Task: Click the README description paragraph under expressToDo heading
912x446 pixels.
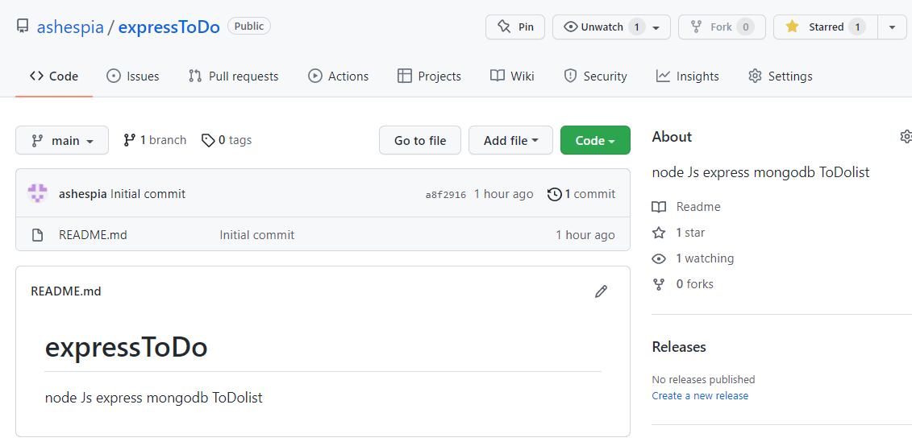Action: tap(153, 398)
